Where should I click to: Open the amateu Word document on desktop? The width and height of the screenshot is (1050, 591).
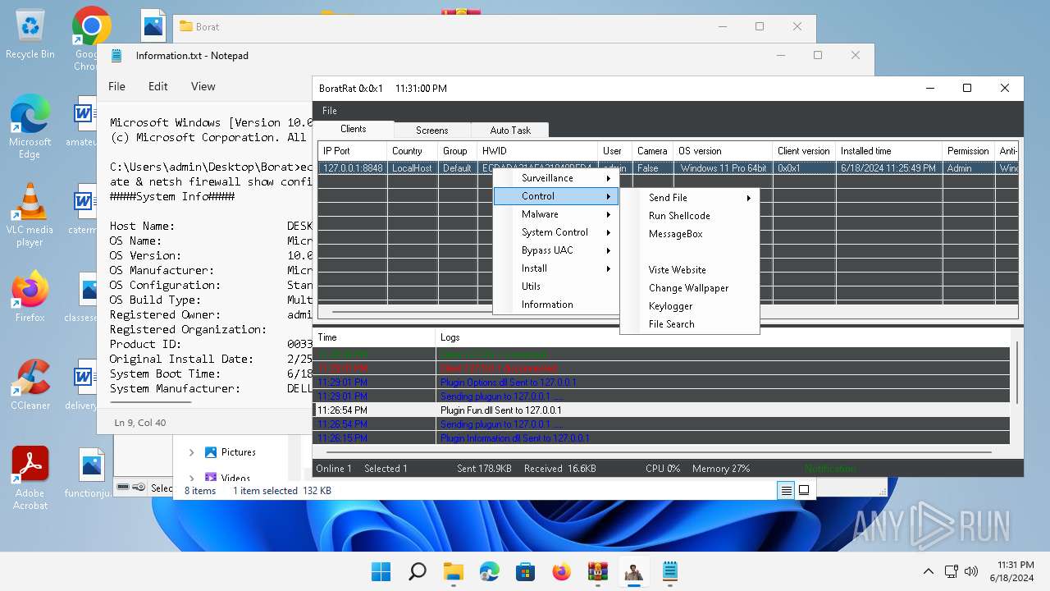click(x=82, y=121)
